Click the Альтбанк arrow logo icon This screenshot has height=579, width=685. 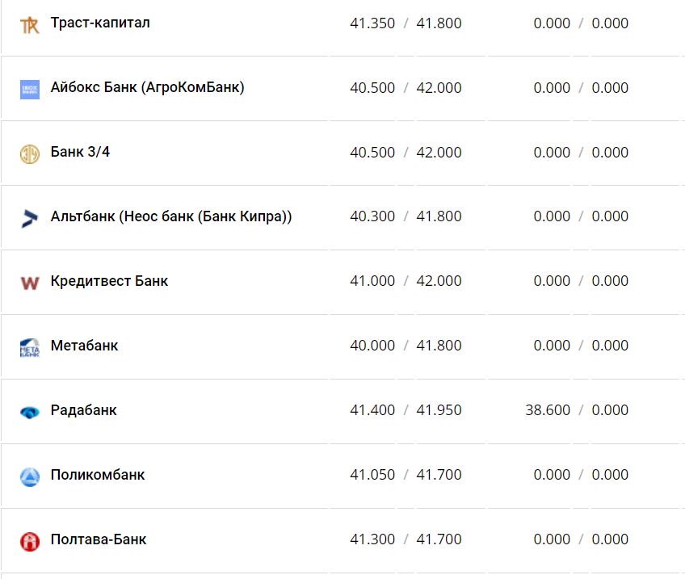(30, 218)
